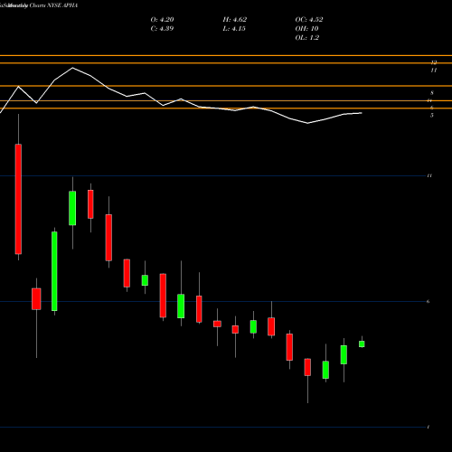Click the '5' label on the upper axis

coord(432,115)
